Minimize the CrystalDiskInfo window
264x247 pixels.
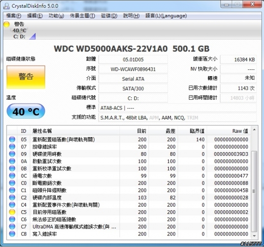coord(226,5)
